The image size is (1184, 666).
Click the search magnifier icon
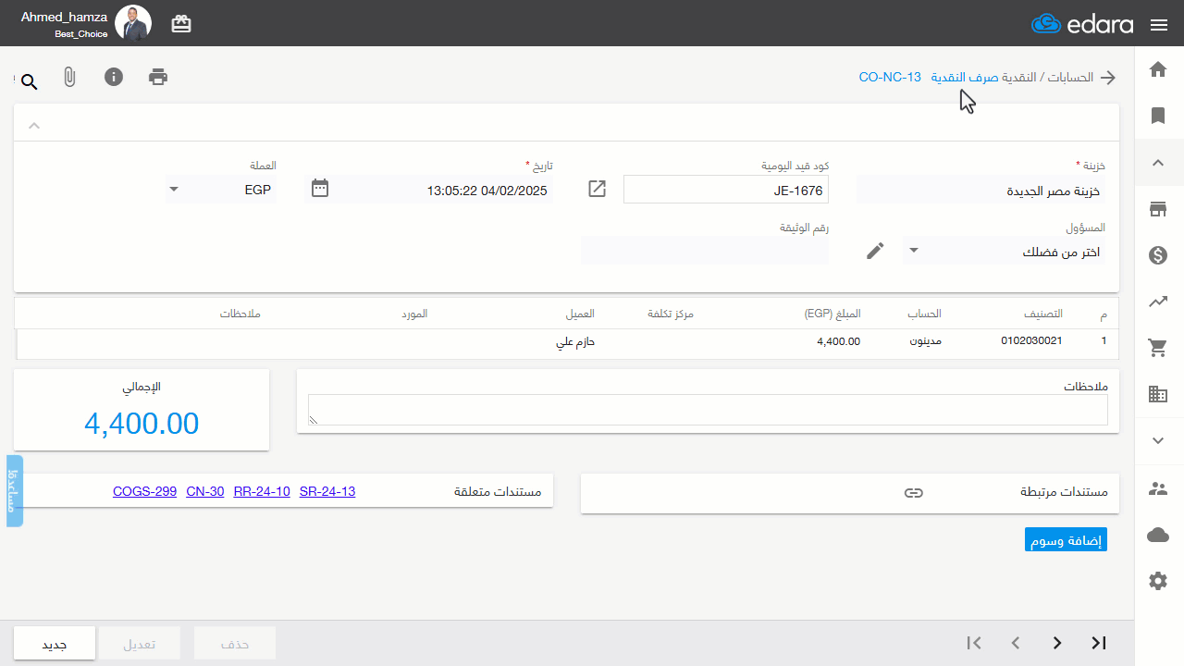[29, 82]
